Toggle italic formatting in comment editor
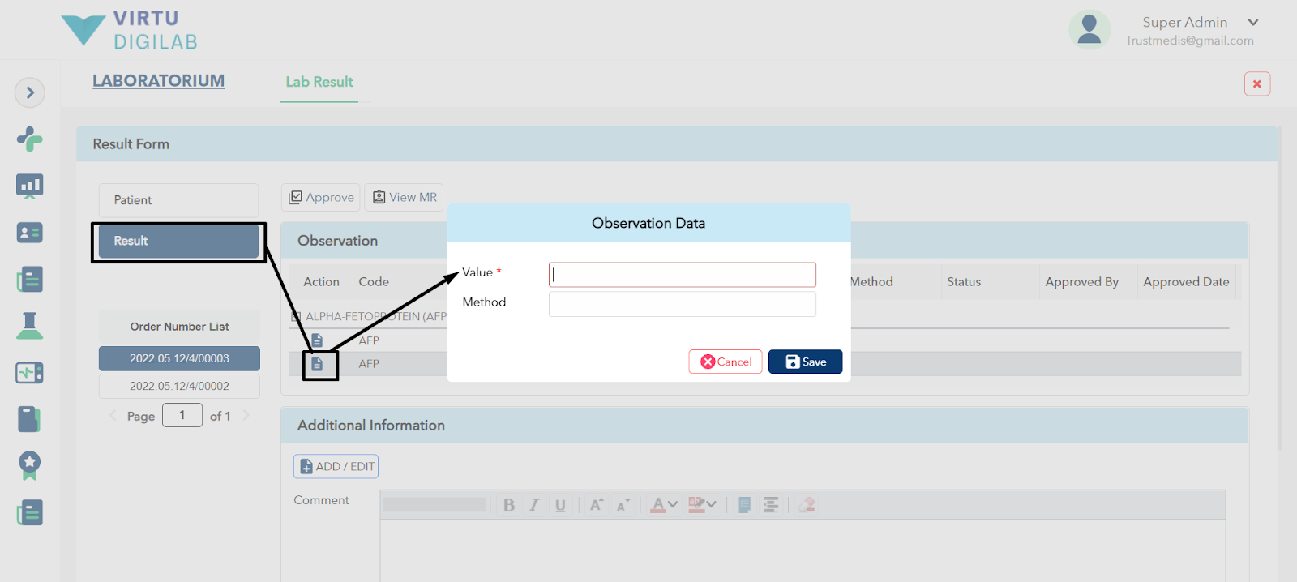Image resolution: width=1297 pixels, height=582 pixels. pyautogui.click(x=534, y=505)
